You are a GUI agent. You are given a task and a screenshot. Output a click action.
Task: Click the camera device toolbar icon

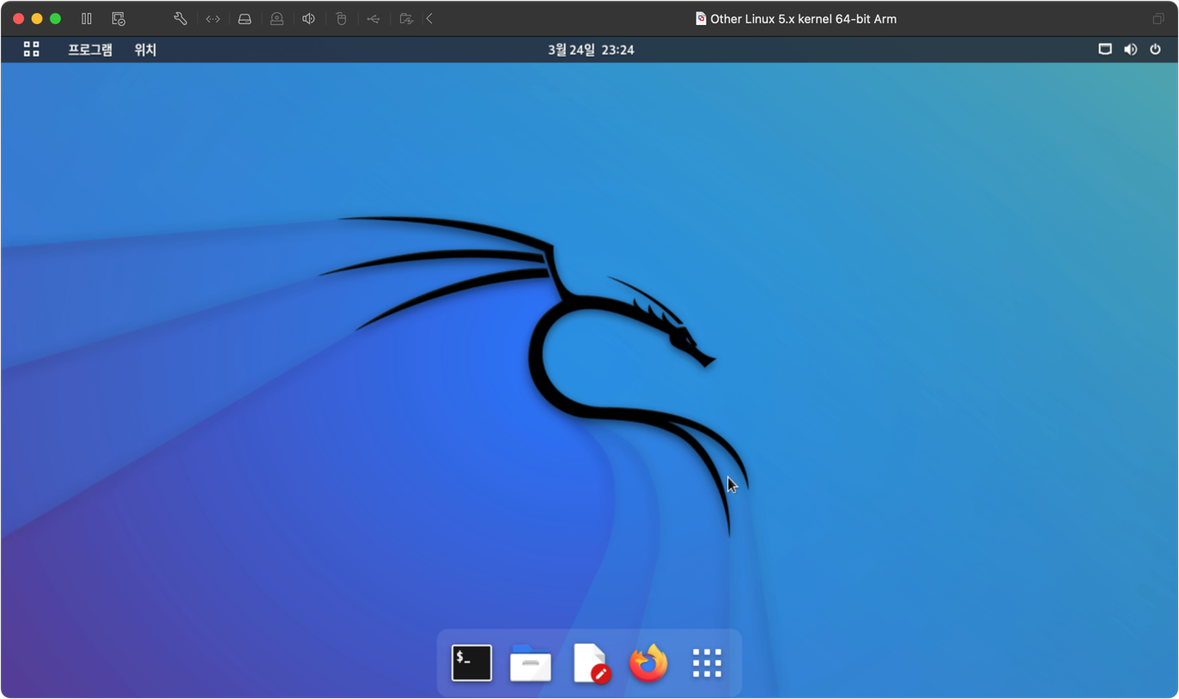coord(277,19)
